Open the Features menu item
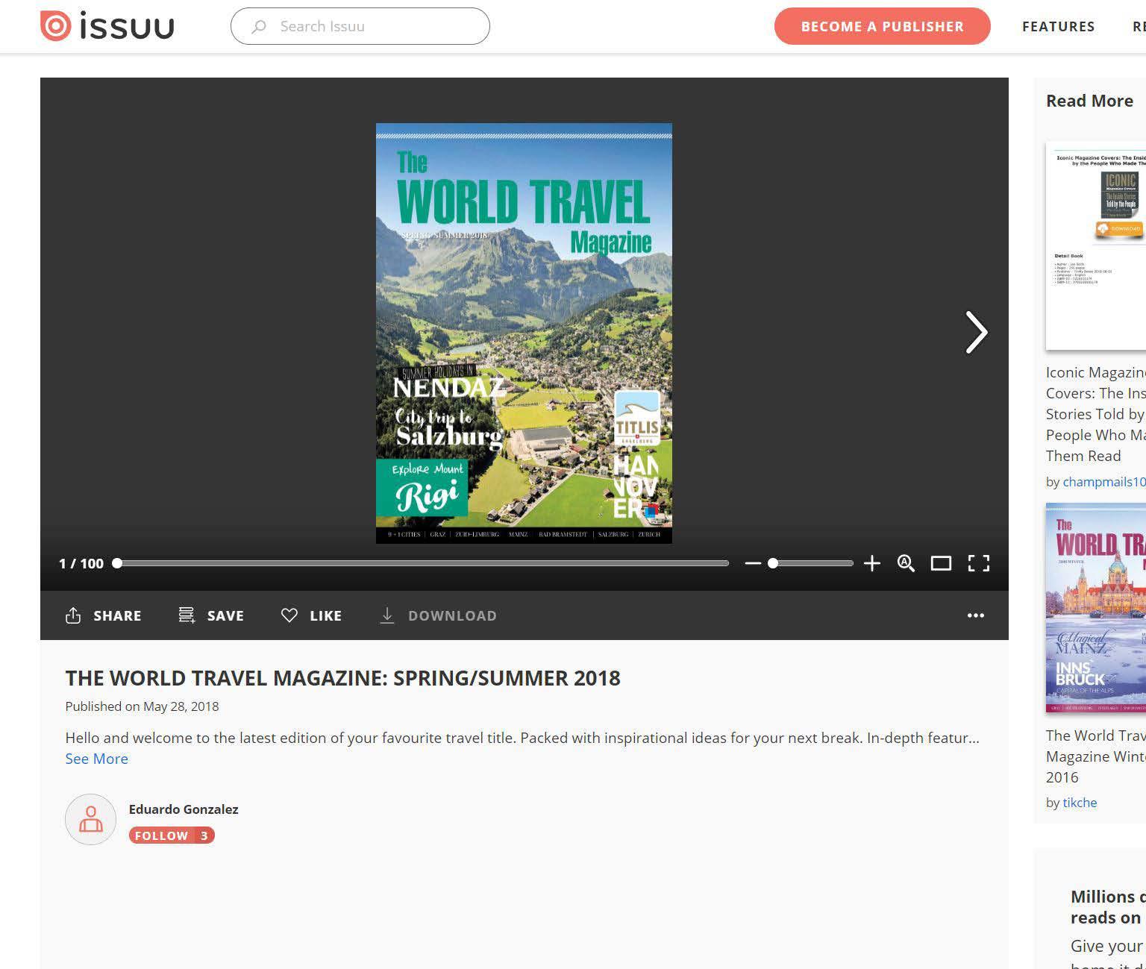The width and height of the screenshot is (1146, 969). (1059, 27)
